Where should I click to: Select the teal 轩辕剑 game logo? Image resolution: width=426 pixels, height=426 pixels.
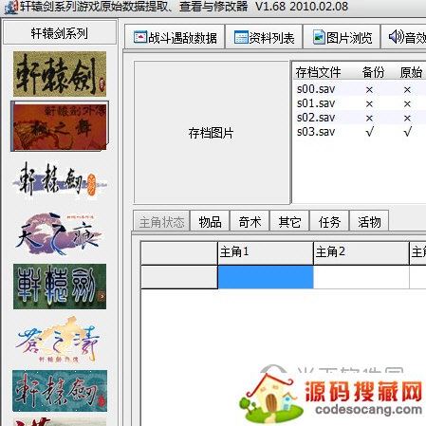pyautogui.click(x=60, y=391)
